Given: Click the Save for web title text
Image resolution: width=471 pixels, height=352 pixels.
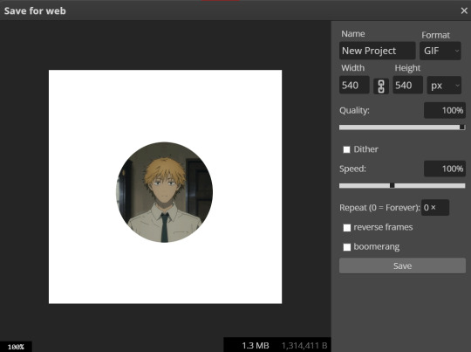Looking at the screenshot, I should (x=35, y=10).
